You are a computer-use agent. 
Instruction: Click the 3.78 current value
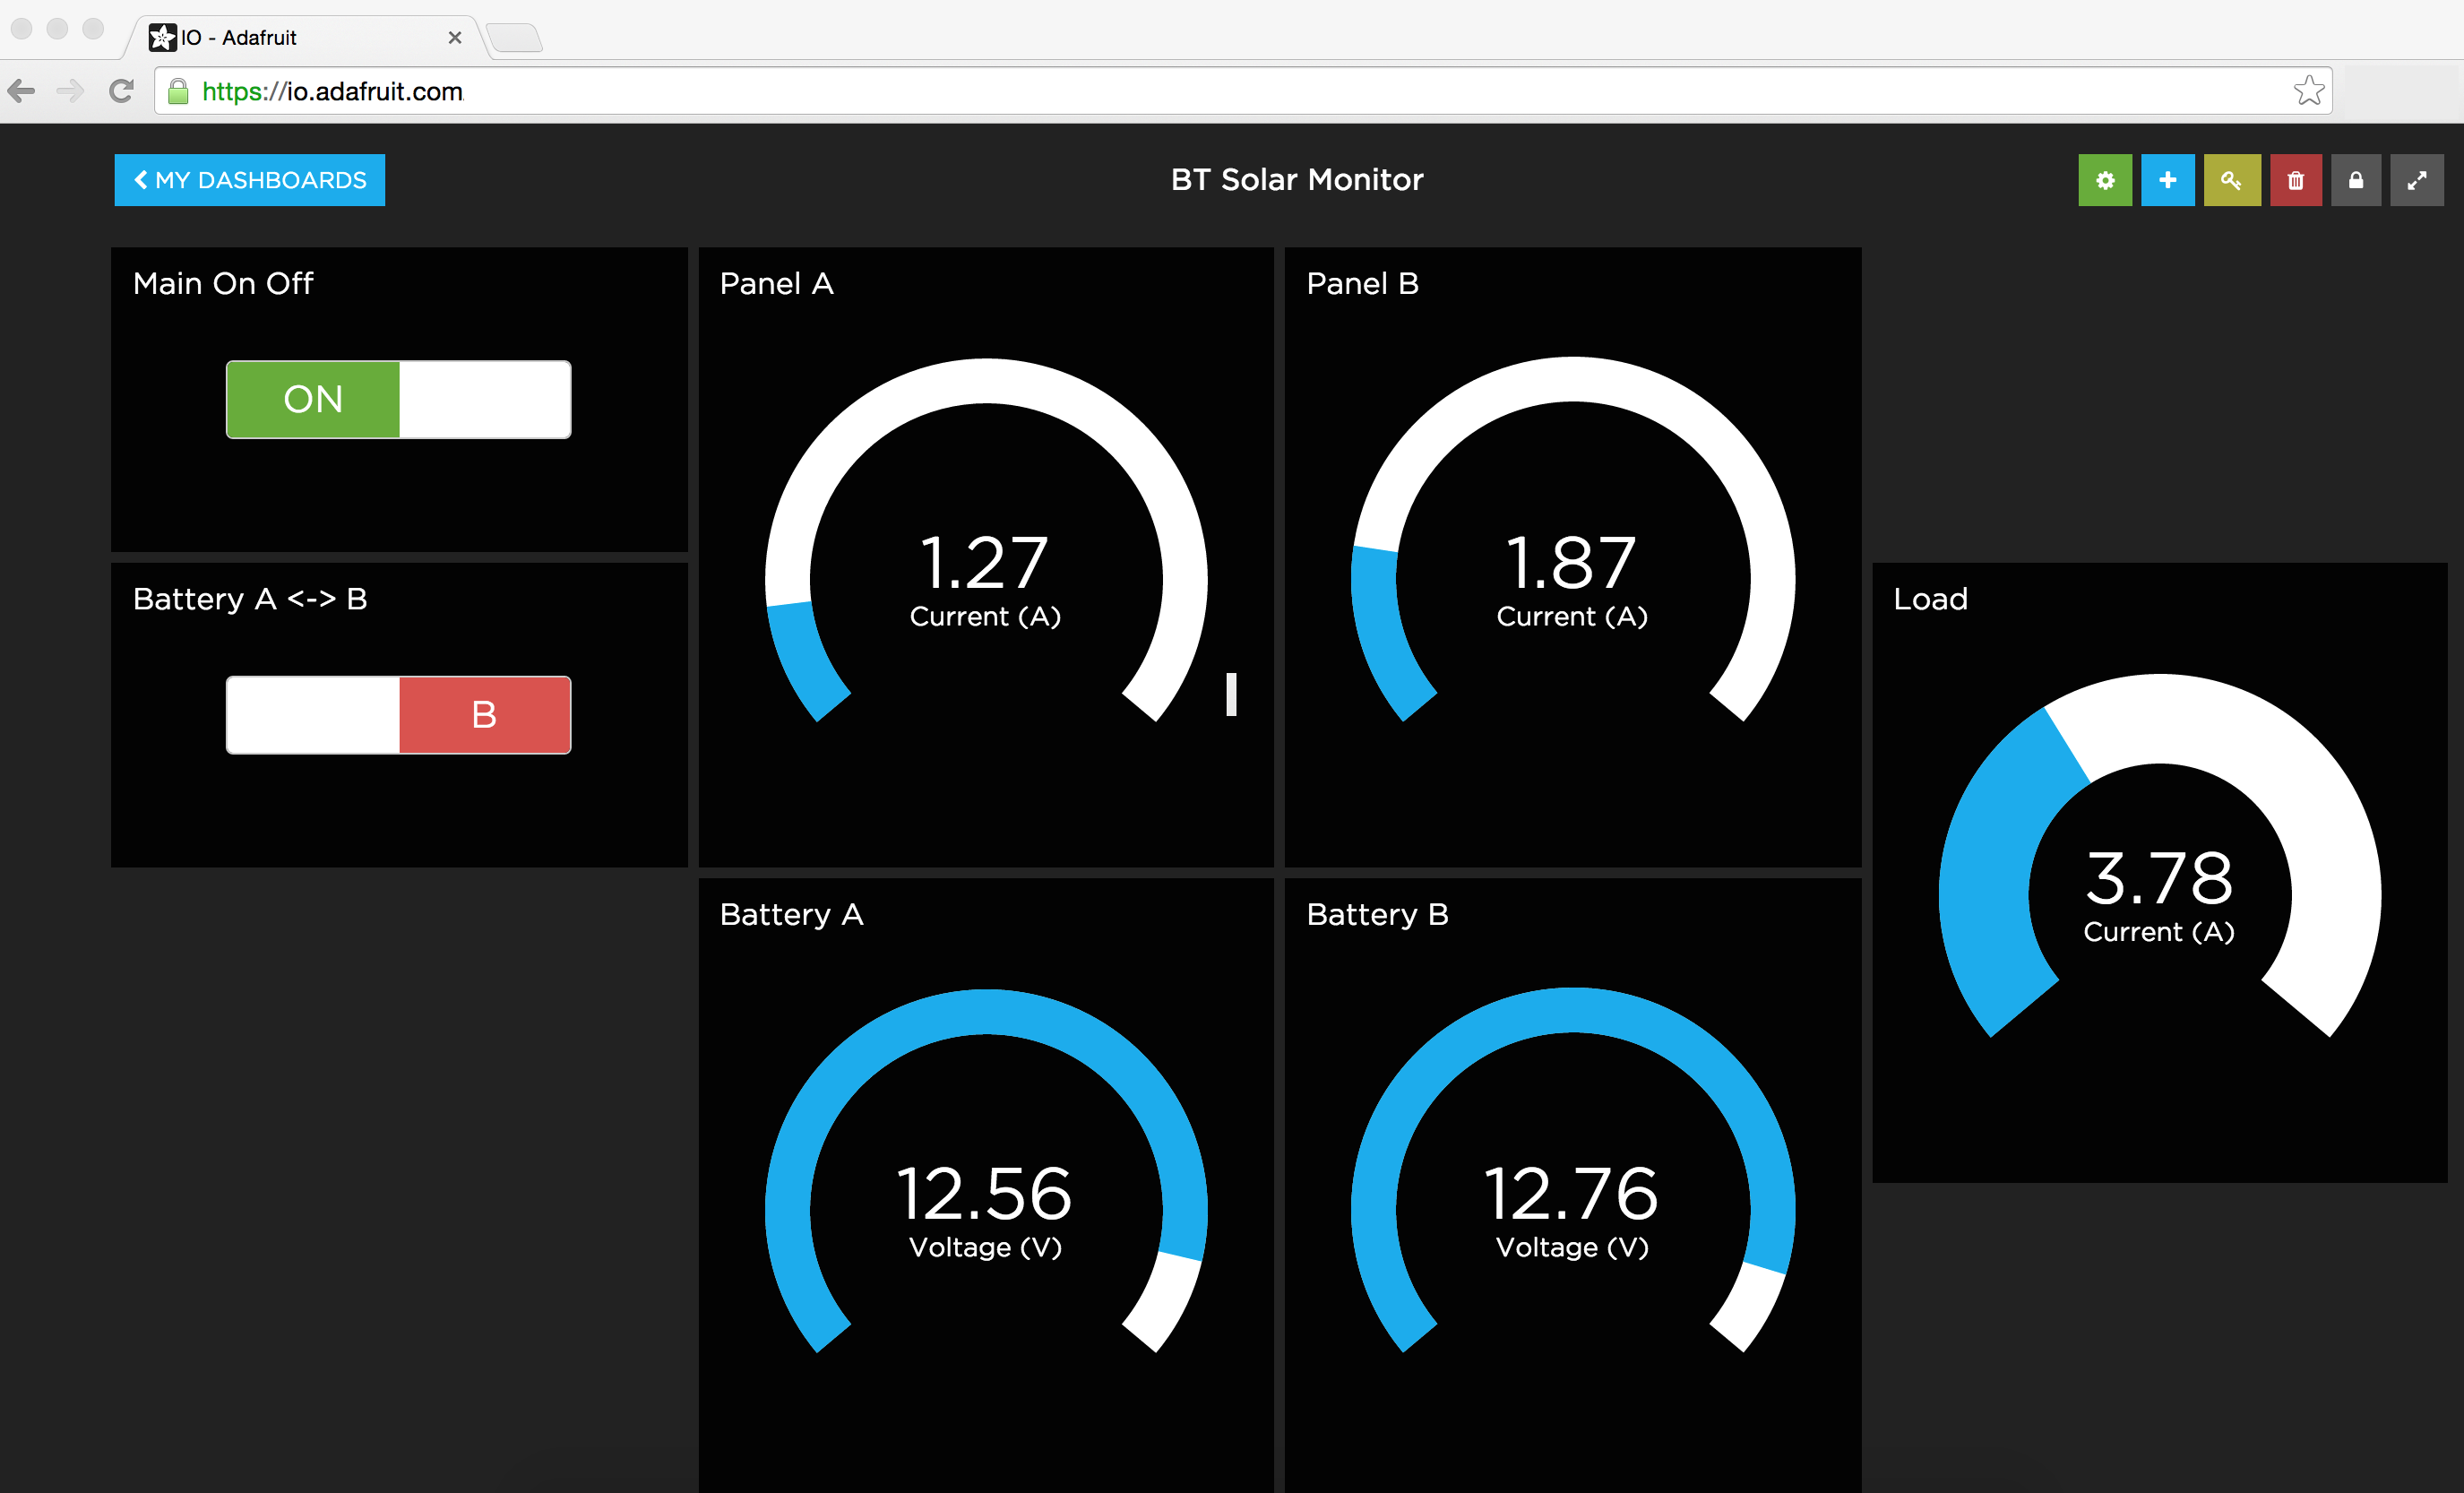click(x=2159, y=878)
